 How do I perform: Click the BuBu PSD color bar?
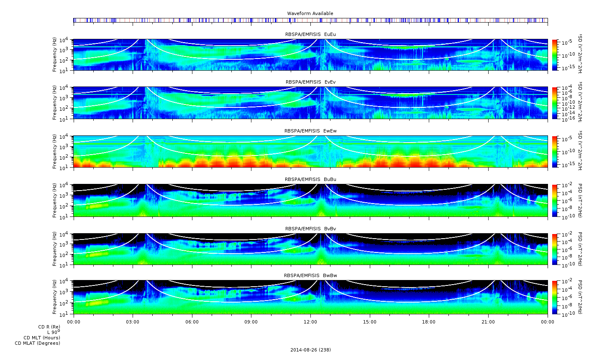point(555,200)
